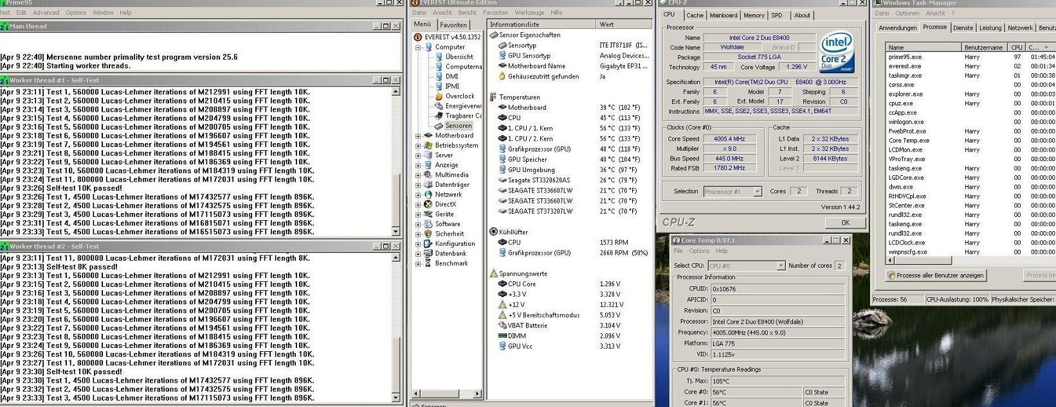1056x407 pixels.
Task: Open Prime95 Advanced menu
Action: point(46,13)
